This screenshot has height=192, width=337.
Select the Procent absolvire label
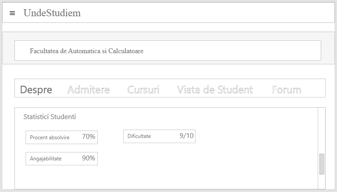[x=50, y=138]
